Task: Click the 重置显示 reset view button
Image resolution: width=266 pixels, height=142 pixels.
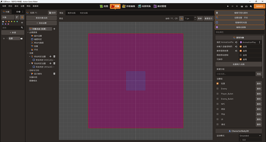Action: [208, 18]
